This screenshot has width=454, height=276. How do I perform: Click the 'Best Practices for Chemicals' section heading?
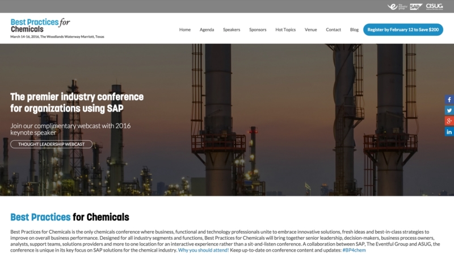tap(70, 217)
